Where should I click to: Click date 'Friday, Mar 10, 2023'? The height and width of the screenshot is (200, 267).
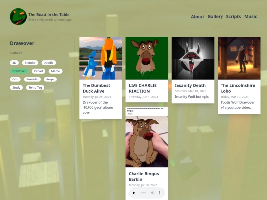[x=235, y=97]
